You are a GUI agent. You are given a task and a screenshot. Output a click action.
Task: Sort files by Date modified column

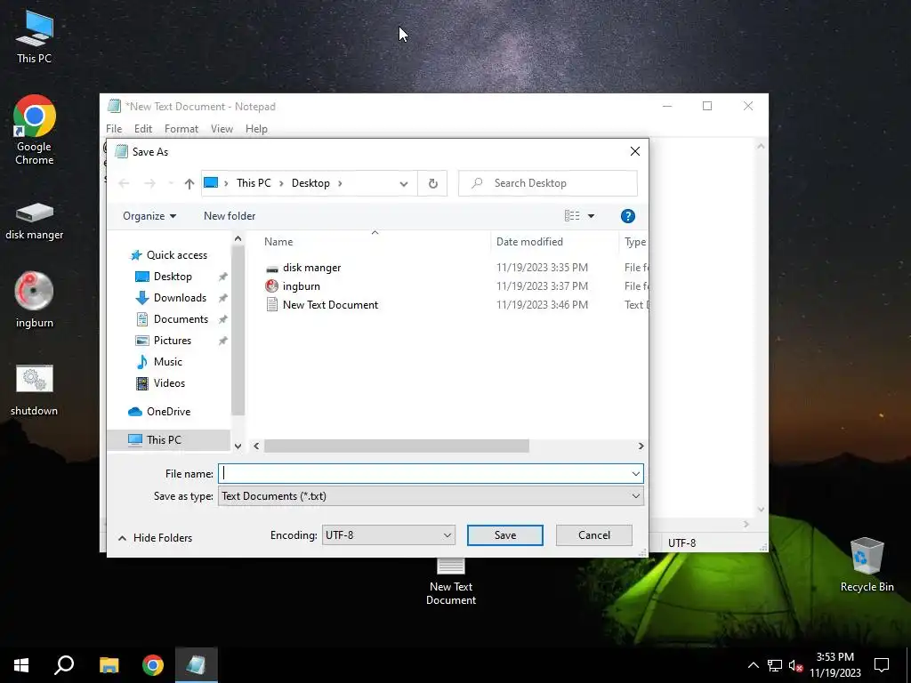point(529,242)
